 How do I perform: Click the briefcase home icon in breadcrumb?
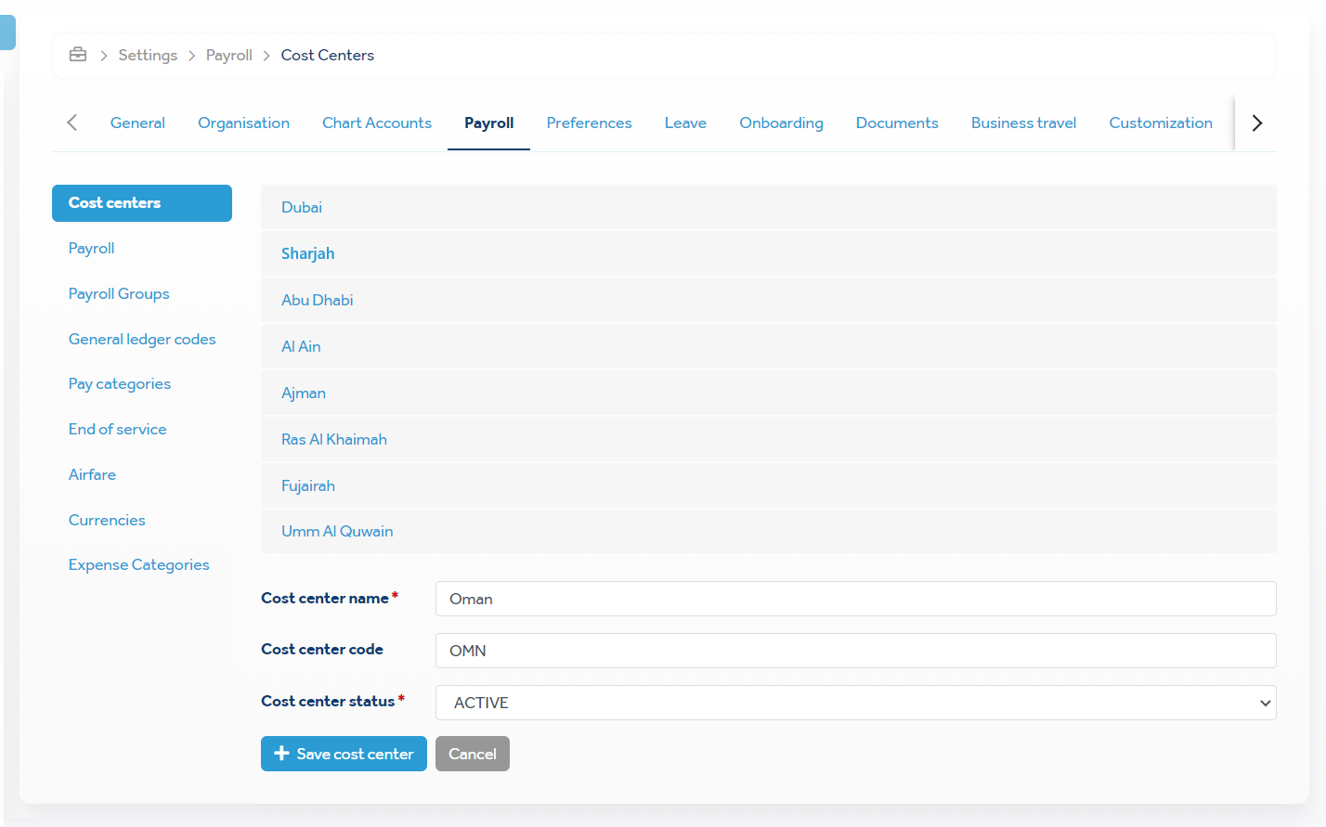click(x=78, y=55)
